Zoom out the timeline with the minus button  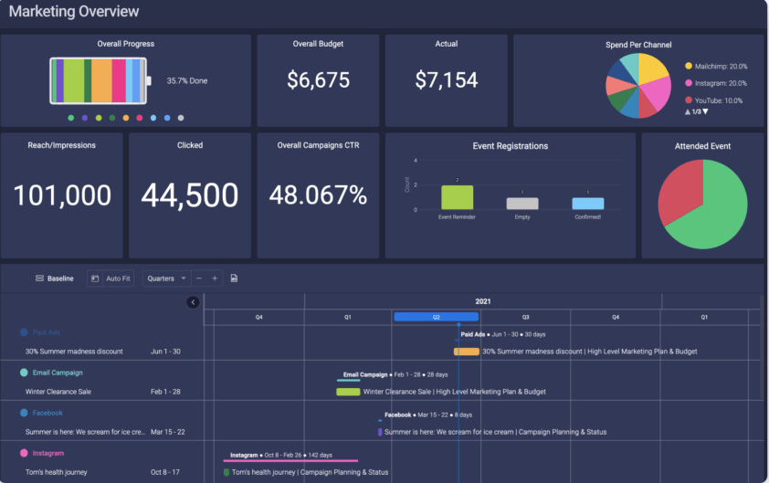(198, 278)
